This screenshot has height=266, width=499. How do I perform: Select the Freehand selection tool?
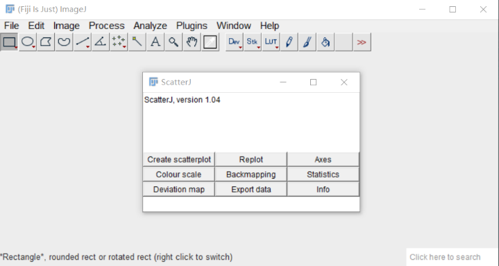pyautogui.click(x=64, y=42)
